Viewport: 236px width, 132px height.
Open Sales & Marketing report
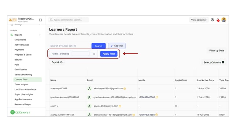point(23,74)
